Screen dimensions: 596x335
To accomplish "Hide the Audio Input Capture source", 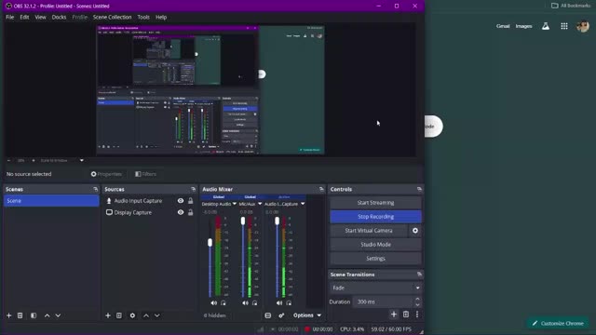I will [x=181, y=201].
